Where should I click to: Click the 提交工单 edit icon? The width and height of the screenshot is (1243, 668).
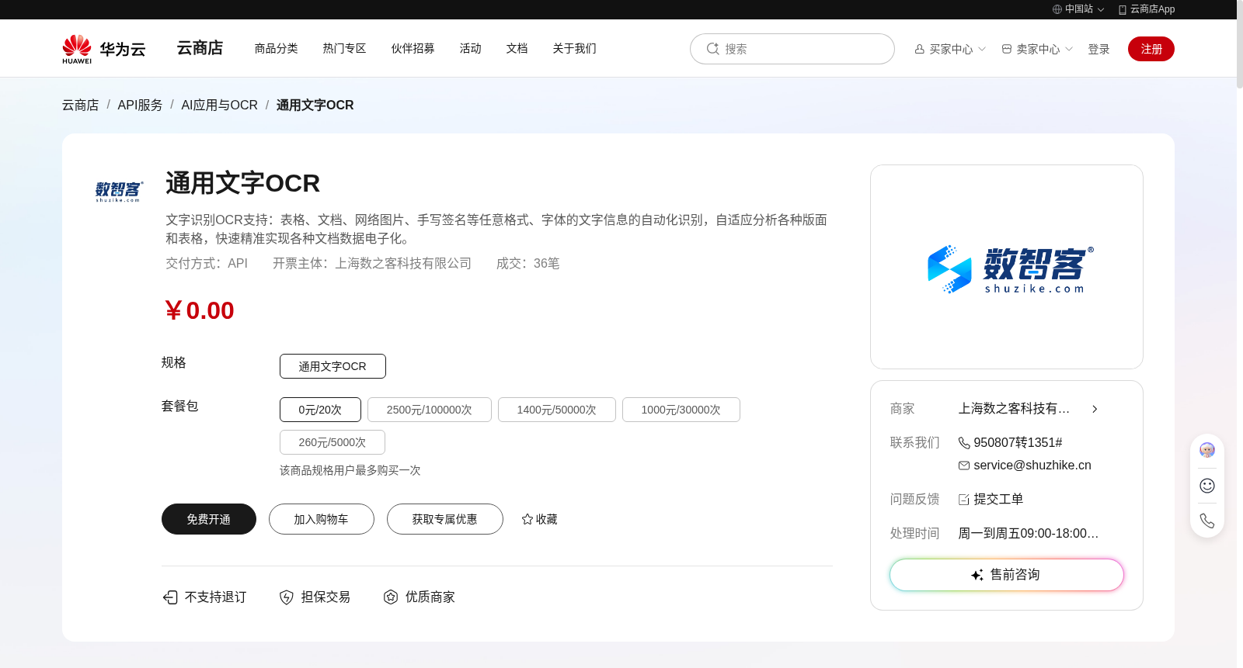pos(964,500)
